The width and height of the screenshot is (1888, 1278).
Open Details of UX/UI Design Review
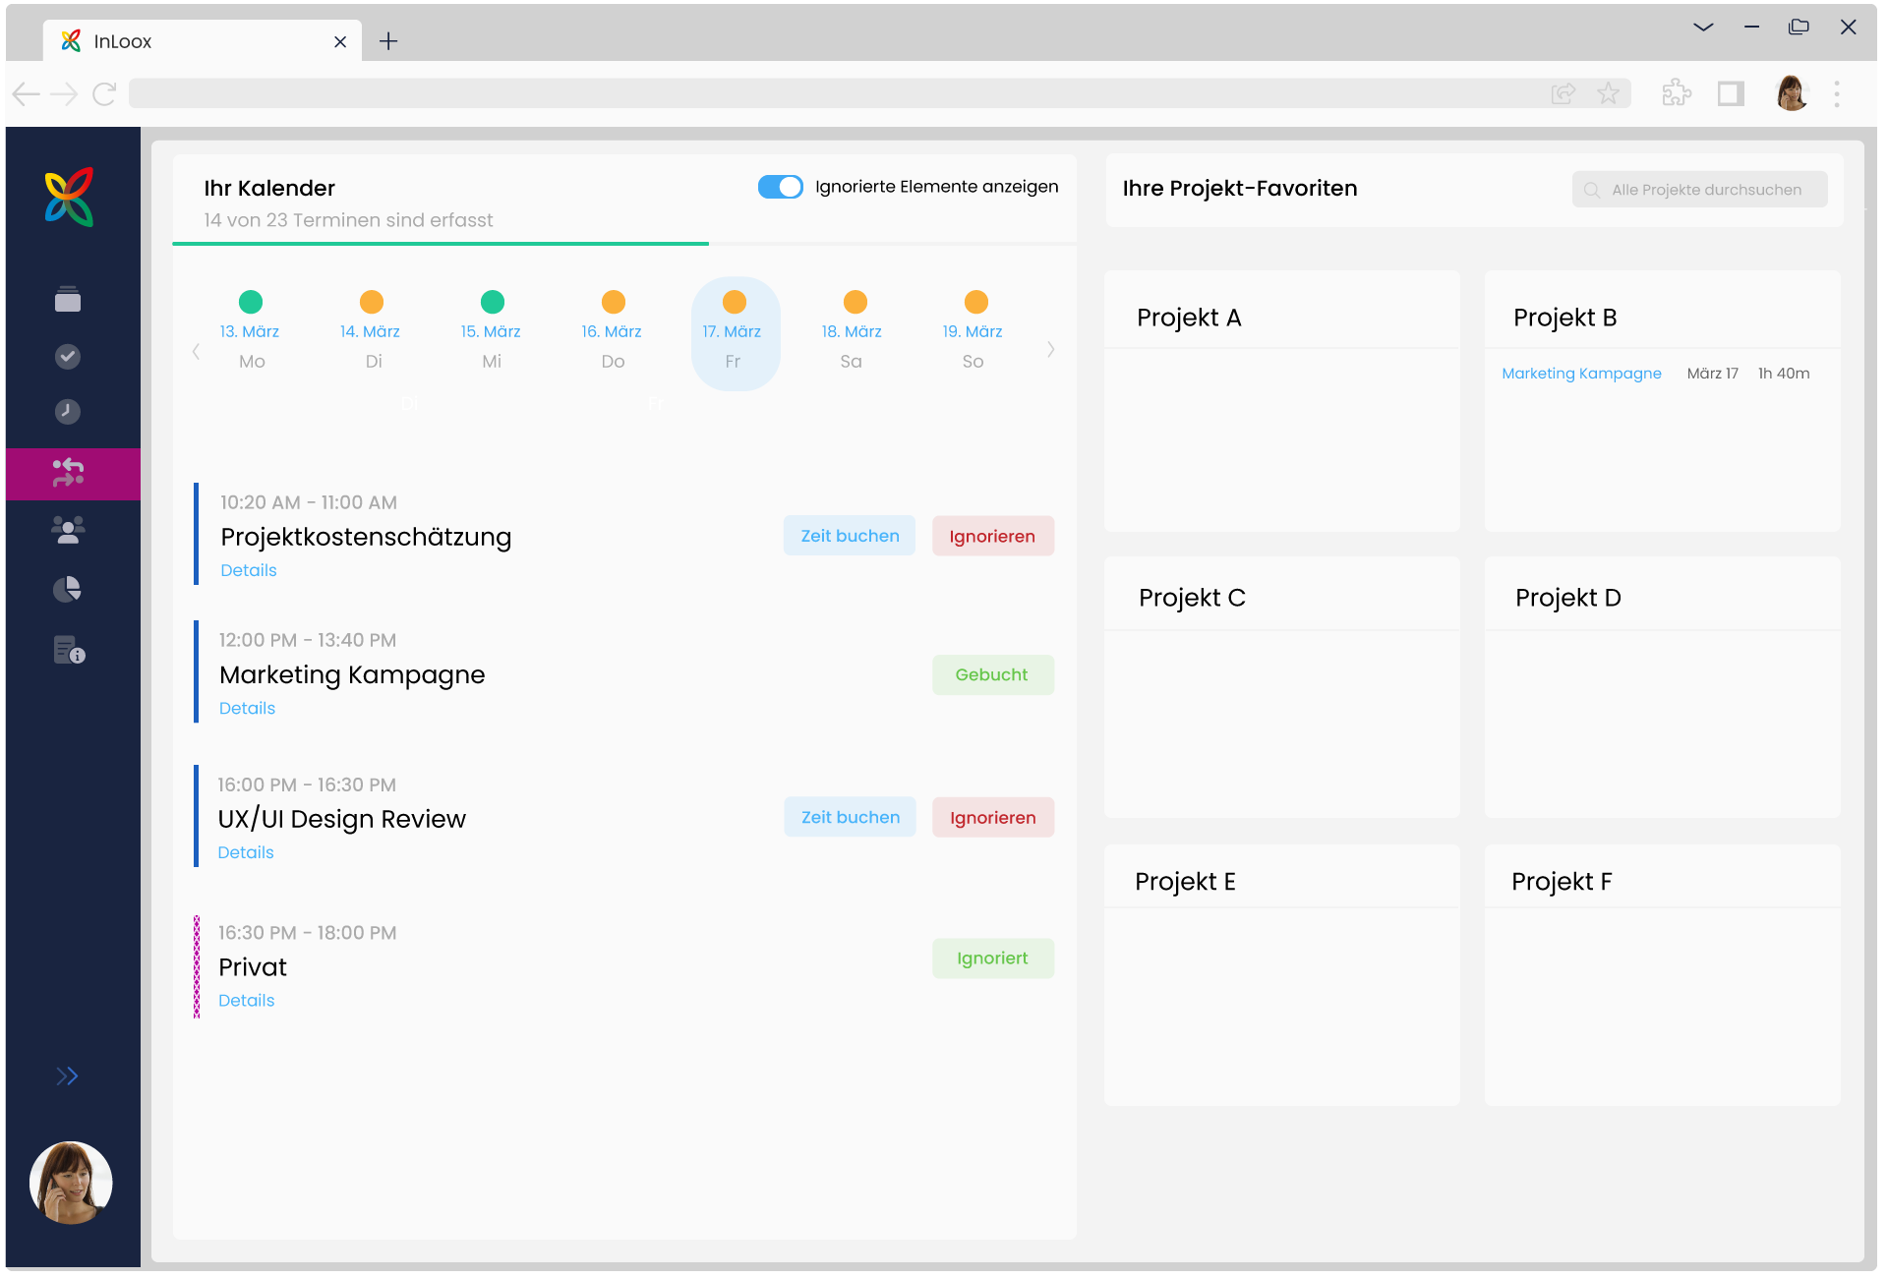click(246, 852)
